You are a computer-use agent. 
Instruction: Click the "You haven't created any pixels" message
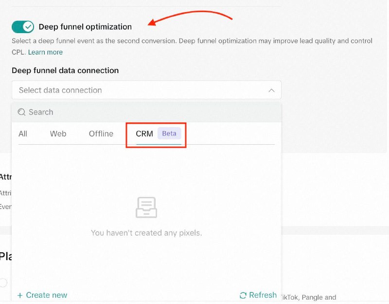click(x=146, y=233)
